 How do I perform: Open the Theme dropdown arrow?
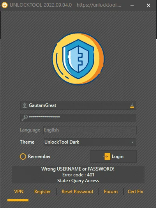pos(132,142)
